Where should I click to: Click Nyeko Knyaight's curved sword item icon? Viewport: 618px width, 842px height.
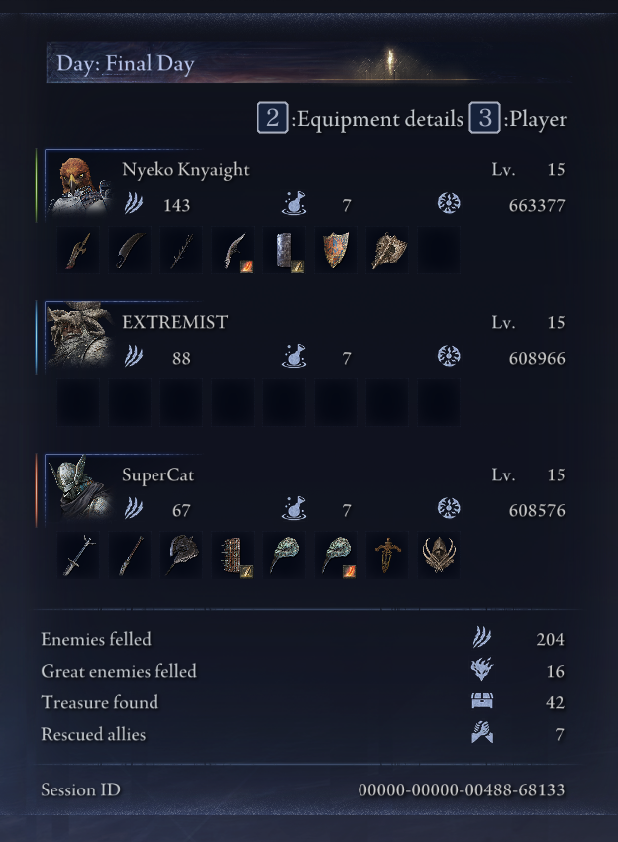(x=130, y=251)
